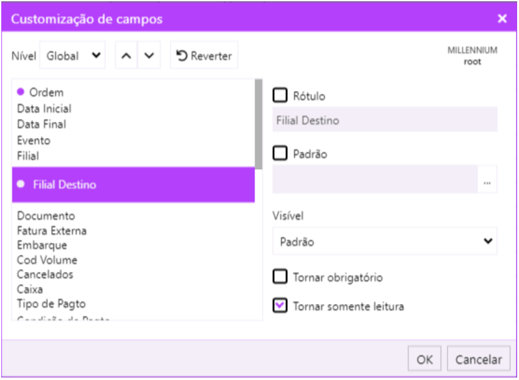Open the Nível Global dropdown

(x=72, y=56)
